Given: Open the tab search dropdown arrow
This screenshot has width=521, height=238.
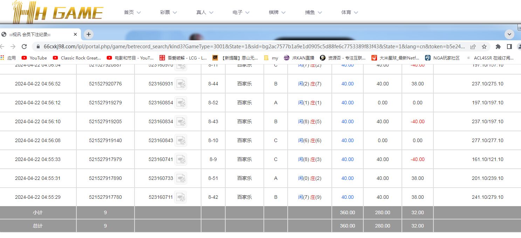Looking at the screenshot, I should coord(509,34).
